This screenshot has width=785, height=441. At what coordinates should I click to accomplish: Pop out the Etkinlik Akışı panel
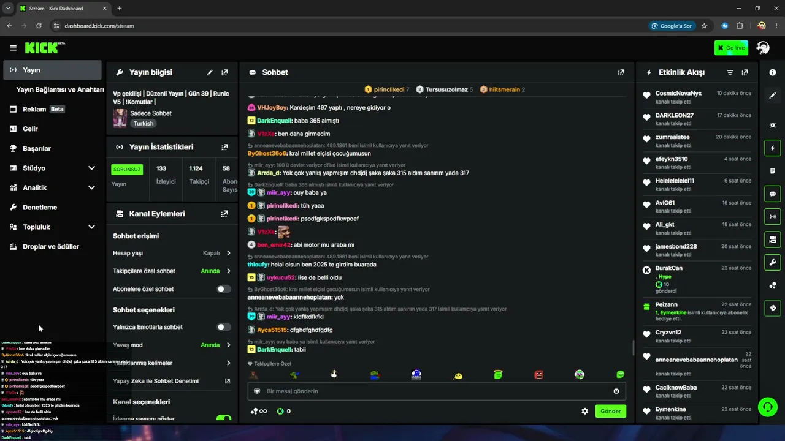click(745, 72)
